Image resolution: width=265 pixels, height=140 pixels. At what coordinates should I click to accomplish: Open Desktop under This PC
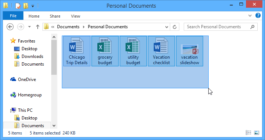[x=29, y=118]
